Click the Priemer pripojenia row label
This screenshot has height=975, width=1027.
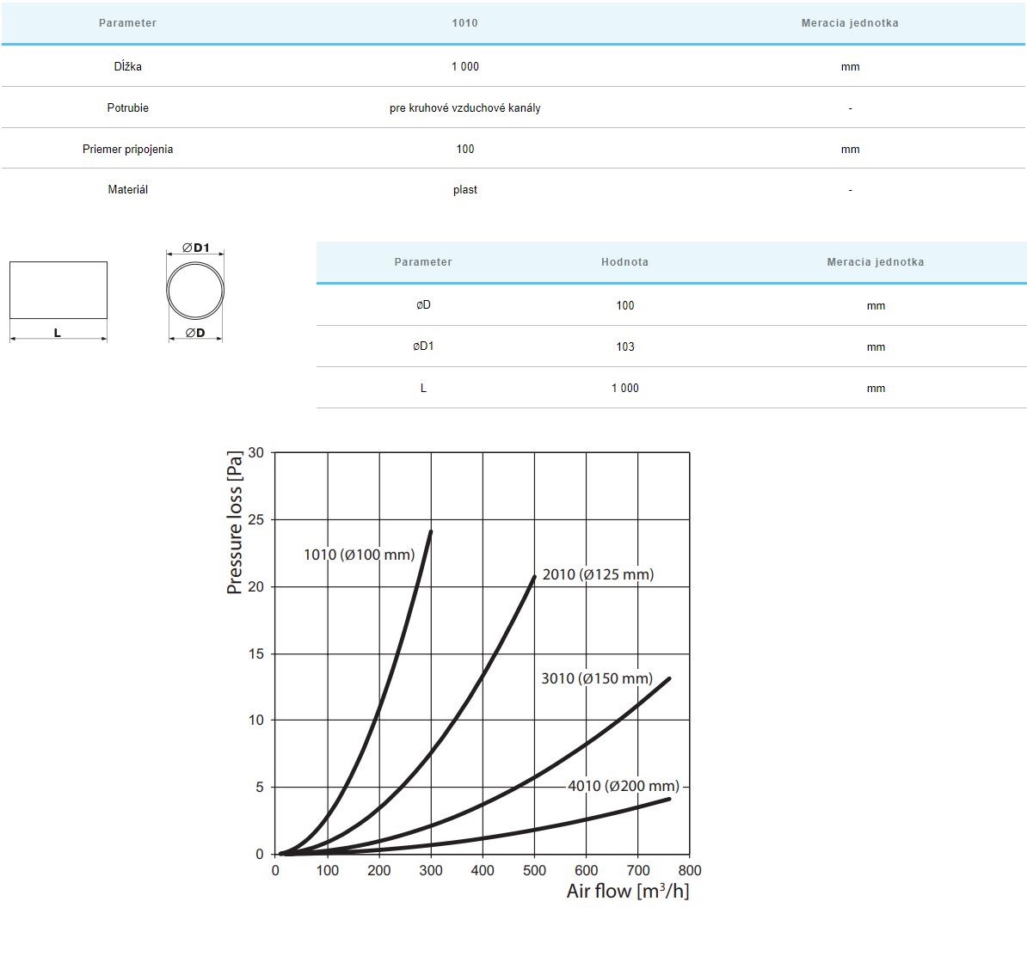(x=127, y=149)
